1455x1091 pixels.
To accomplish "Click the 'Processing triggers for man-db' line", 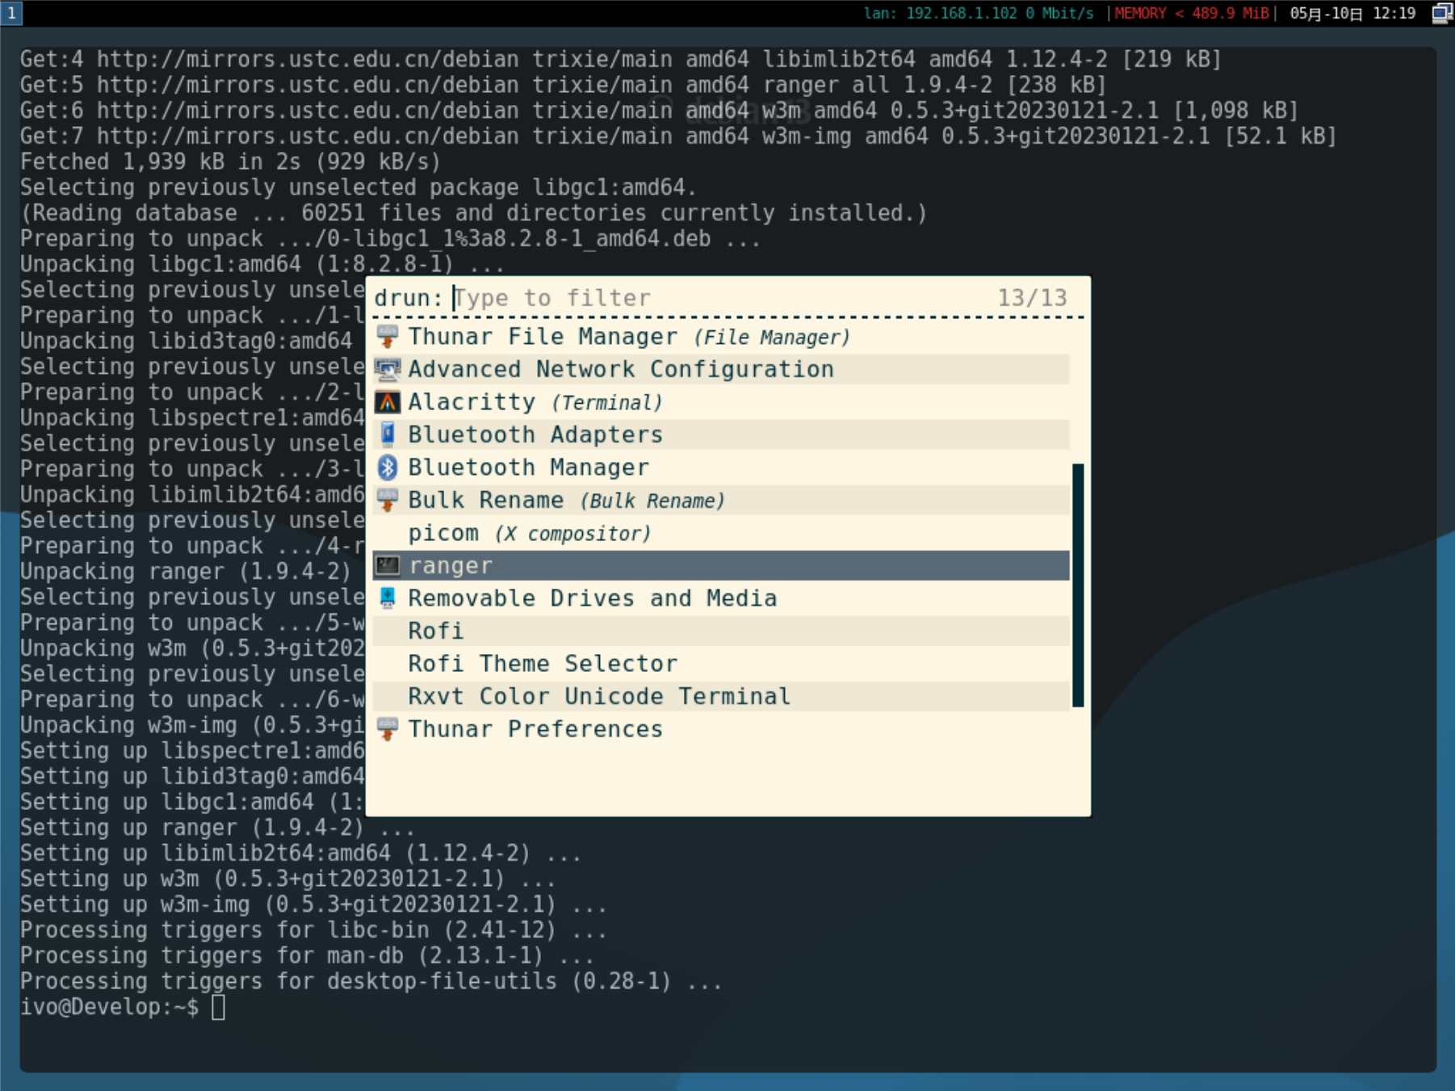I will click(307, 955).
